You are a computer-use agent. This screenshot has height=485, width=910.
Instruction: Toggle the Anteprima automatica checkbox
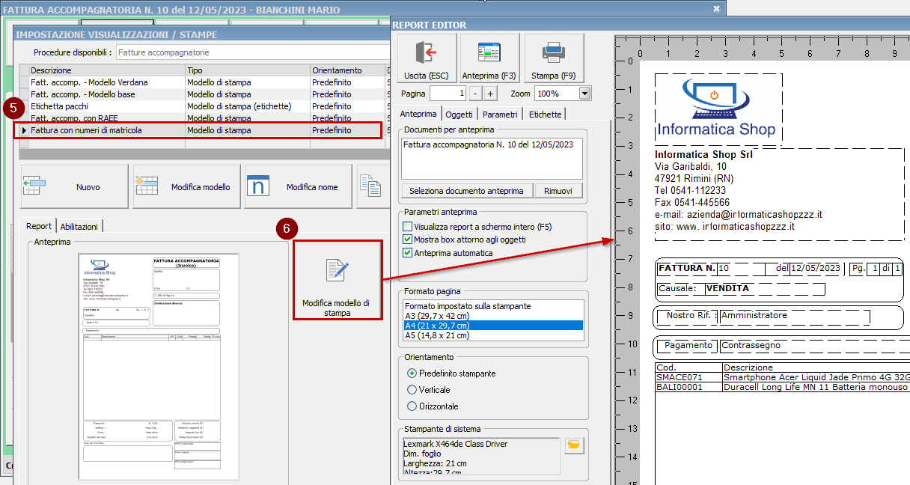click(408, 253)
